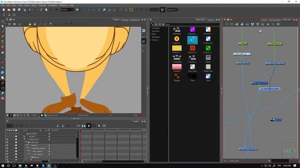Open the Animation menu

(x=52, y=5)
